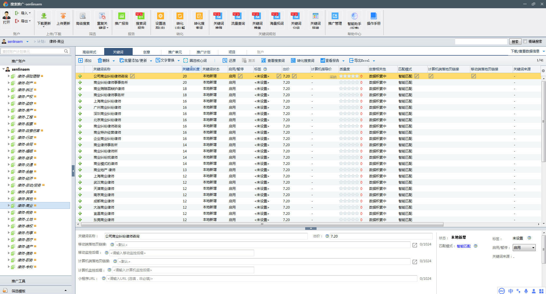Collapse the left sidebar panel handle
546x294 pixels.
point(73,171)
